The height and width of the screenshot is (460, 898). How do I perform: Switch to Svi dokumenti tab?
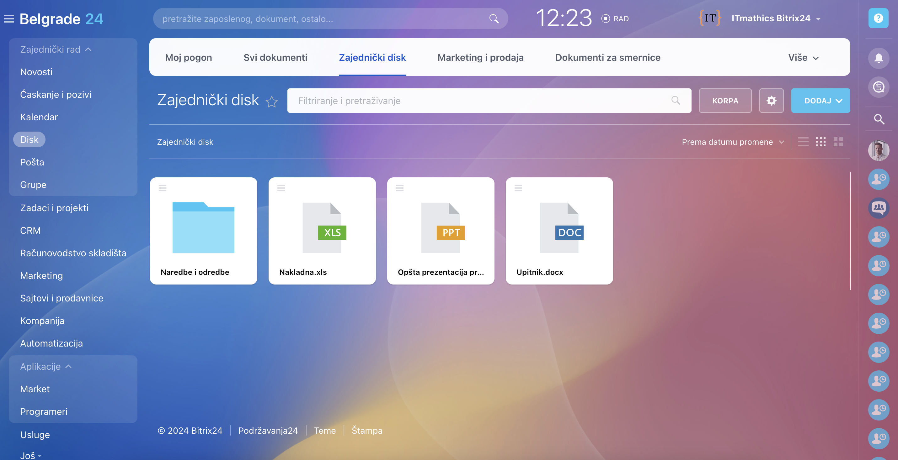click(275, 57)
